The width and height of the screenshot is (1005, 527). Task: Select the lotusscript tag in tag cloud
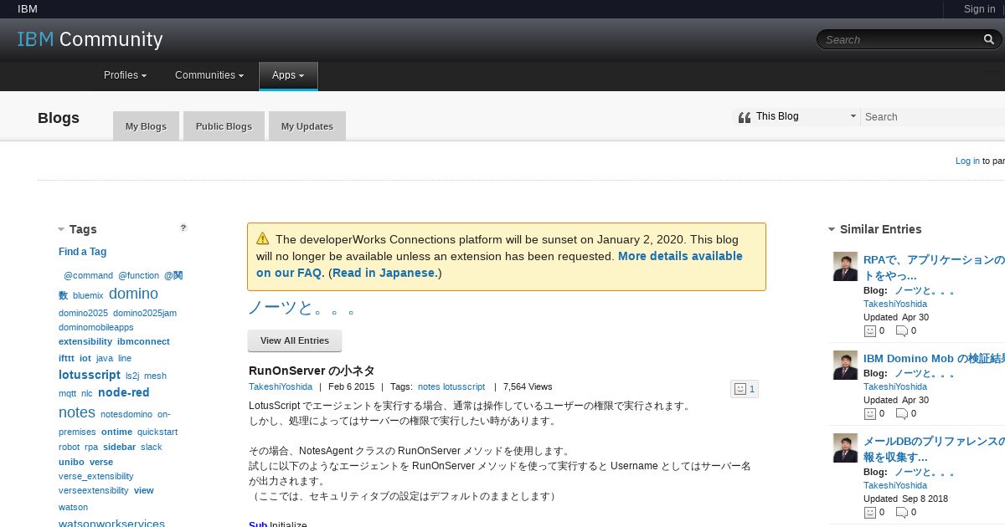[x=90, y=375]
